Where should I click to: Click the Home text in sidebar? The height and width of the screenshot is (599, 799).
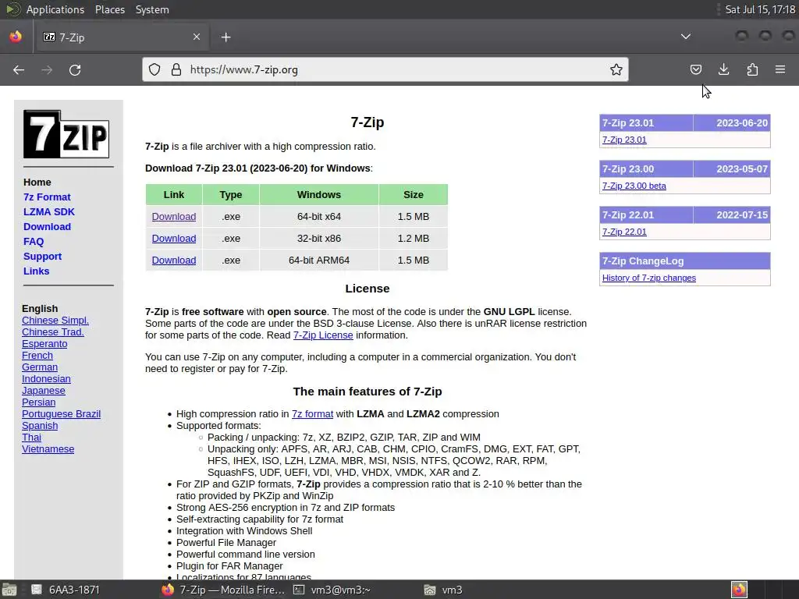click(x=37, y=183)
